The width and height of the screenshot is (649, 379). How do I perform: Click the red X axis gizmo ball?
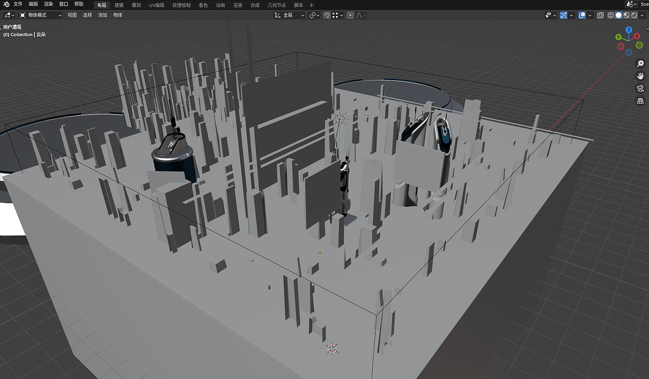click(x=638, y=37)
